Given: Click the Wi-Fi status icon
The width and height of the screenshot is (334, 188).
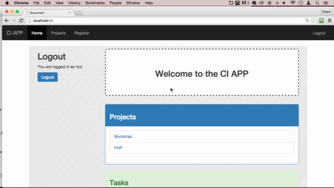Looking at the screenshot, I should coord(293,3).
